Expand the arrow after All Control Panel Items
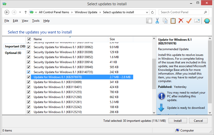 point(72,12)
